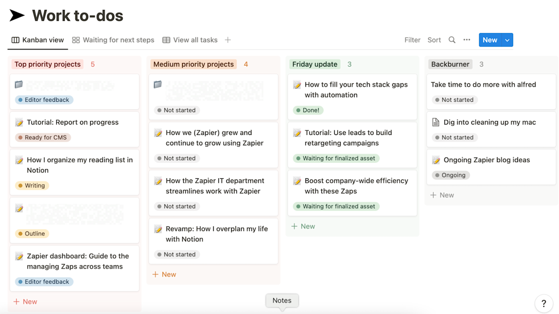Add new card under Backburner column
This screenshot has height=314, width=559.
[442, 195]
